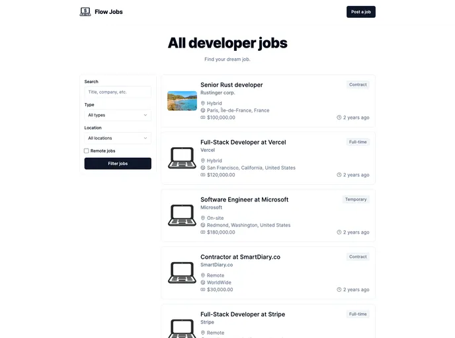The width and height of the screenshot is (455, 338).
Task: Click the globe icon beside Paris, Île-de-France
Action: click(x=203, y=110)
